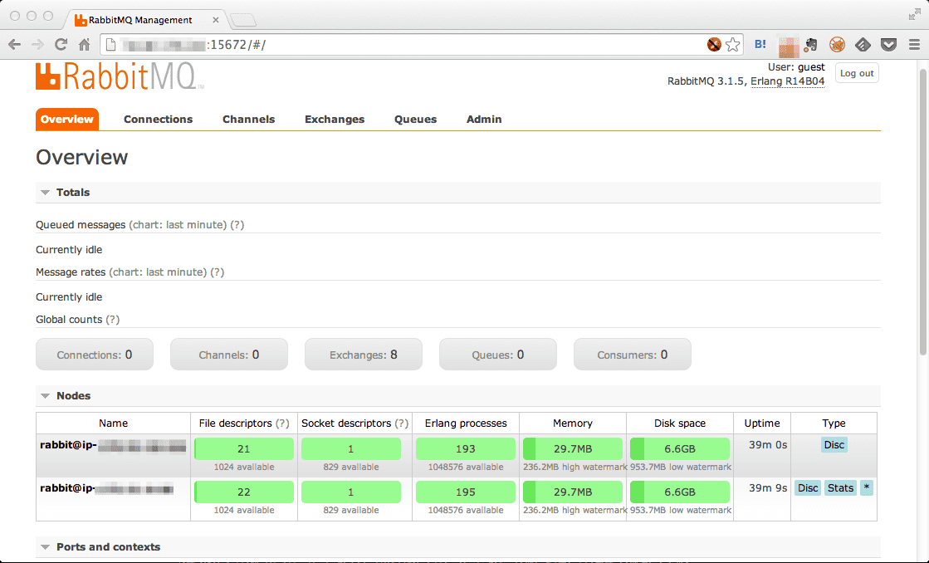Click the Log out button
This screenshot has height=563, width=929.
[857, 73]
